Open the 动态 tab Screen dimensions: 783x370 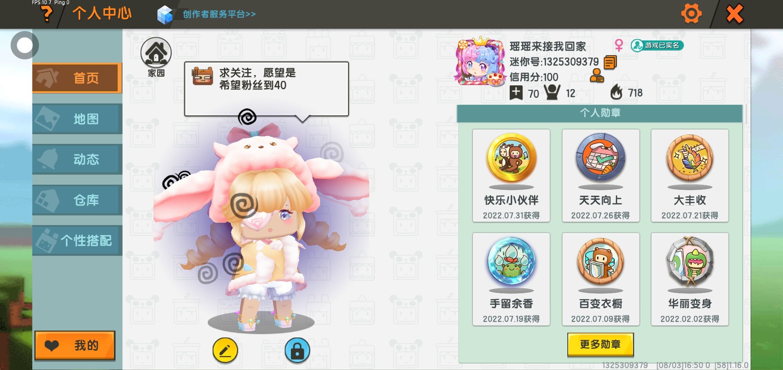77,159
